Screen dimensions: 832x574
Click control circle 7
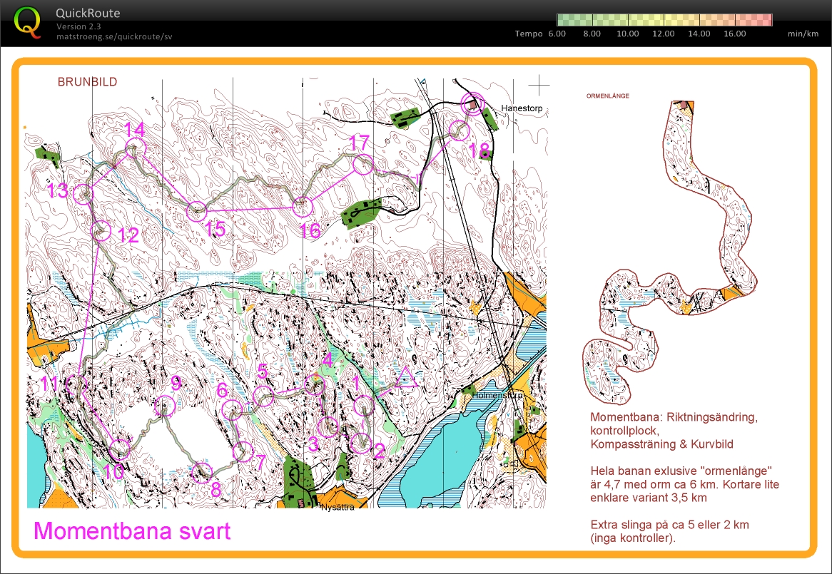pos(243,451)
